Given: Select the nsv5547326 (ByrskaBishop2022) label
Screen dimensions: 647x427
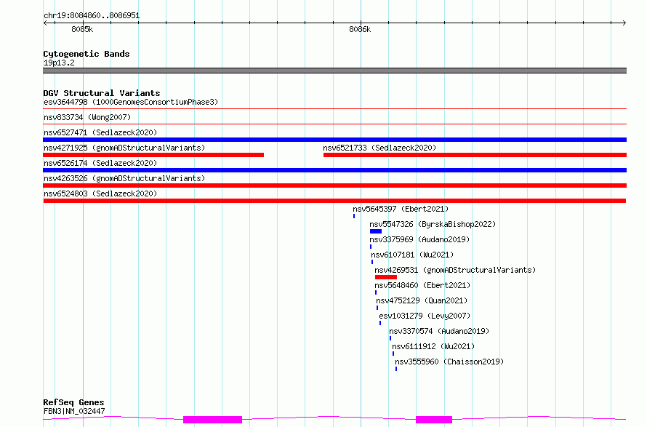Looking at the screenshot, I should [x=433, y=224].
